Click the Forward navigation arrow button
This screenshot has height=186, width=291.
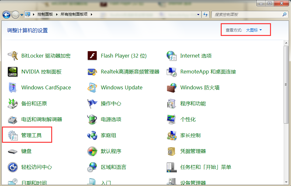(15, 15)
